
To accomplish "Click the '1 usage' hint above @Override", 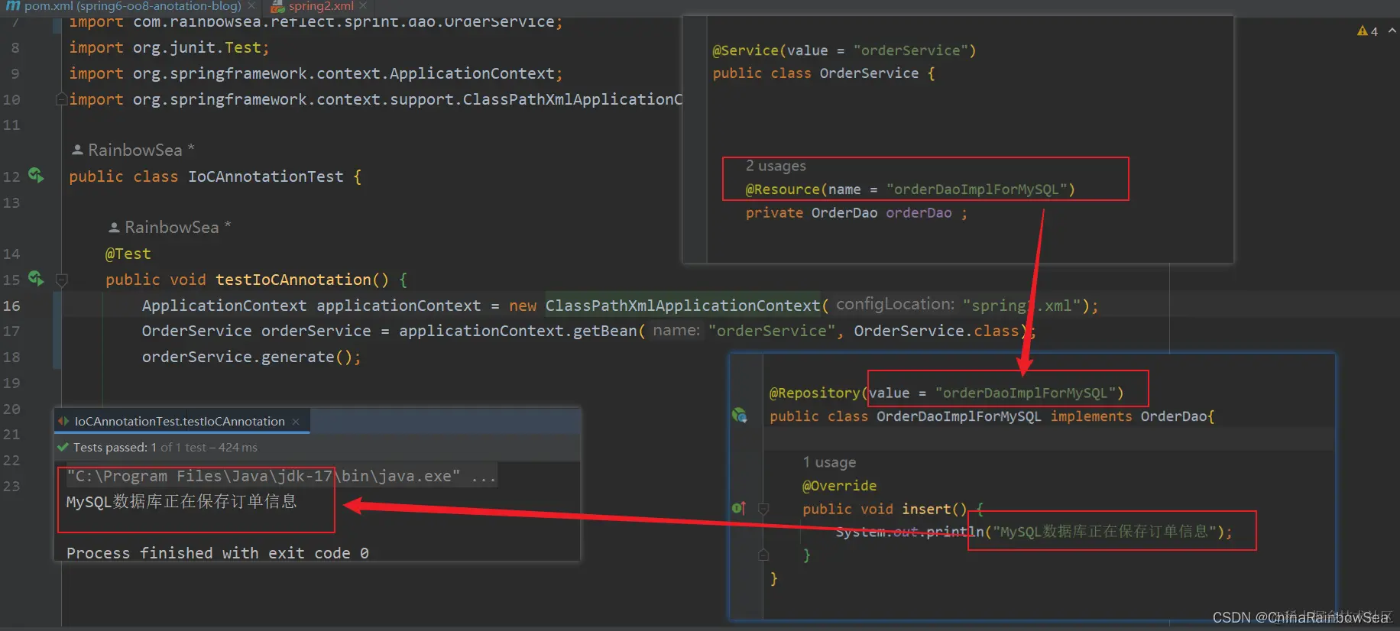I will [x=829, y=462].
